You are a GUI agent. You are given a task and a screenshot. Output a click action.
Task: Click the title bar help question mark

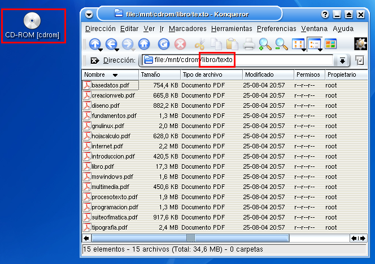pyautogui.click(x=325, y=15)
